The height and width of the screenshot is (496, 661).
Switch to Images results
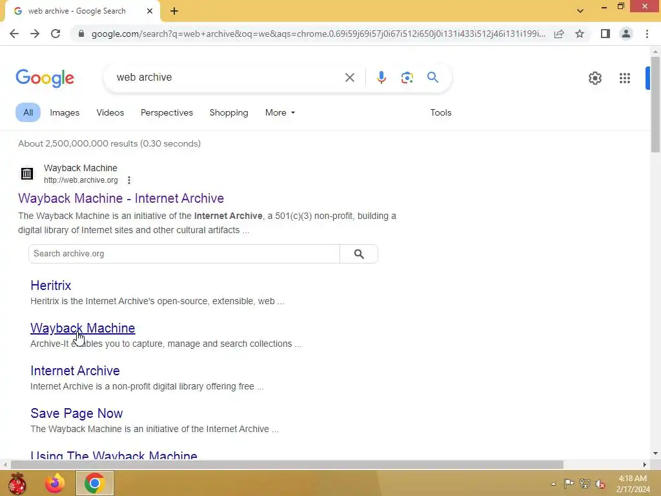[x=65, y=112]
